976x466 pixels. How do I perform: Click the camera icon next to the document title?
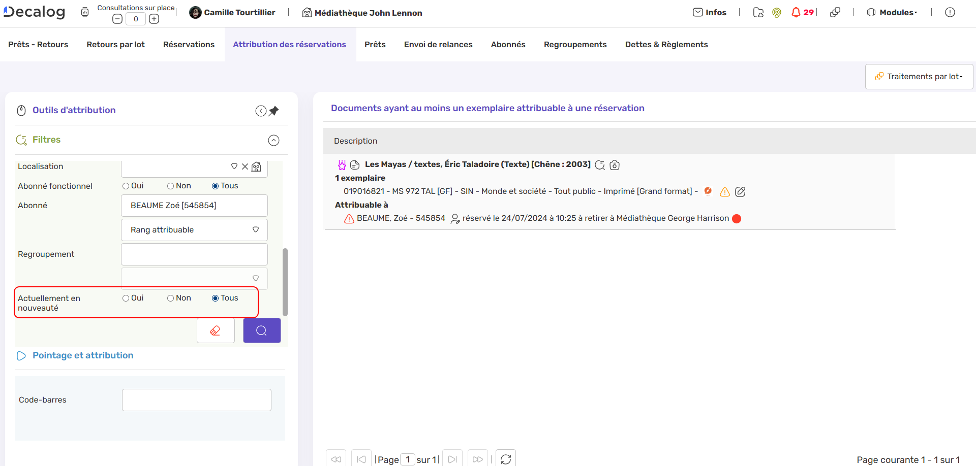pos(615,165)
